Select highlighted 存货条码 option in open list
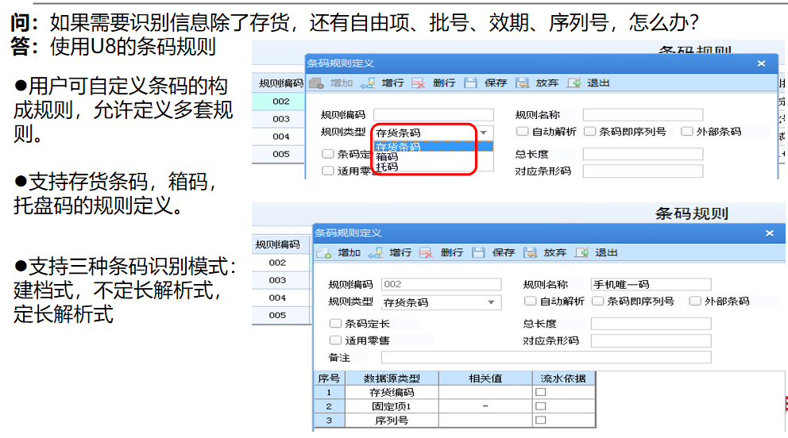The width and height of the screenshot is (788, 438). 434,147
